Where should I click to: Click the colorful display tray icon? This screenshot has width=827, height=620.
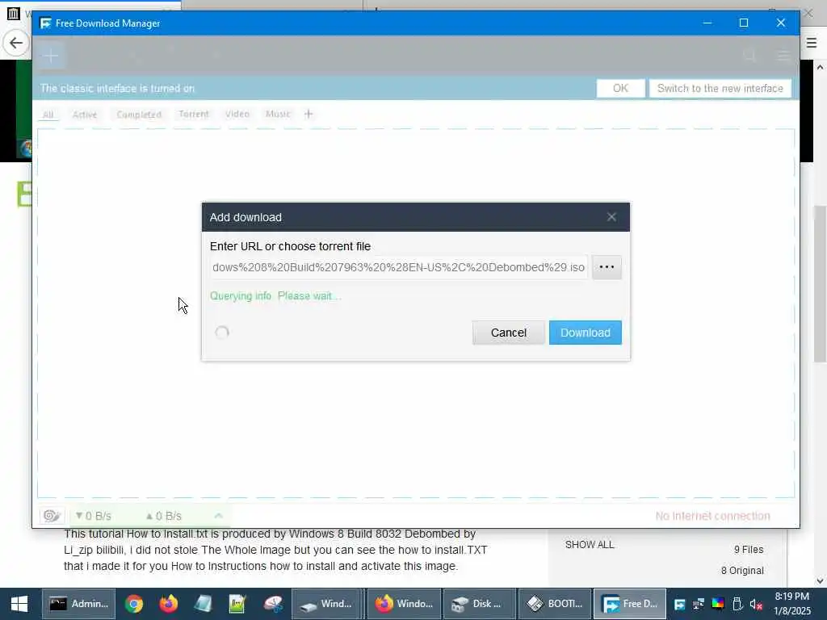[x=718, y=604]
